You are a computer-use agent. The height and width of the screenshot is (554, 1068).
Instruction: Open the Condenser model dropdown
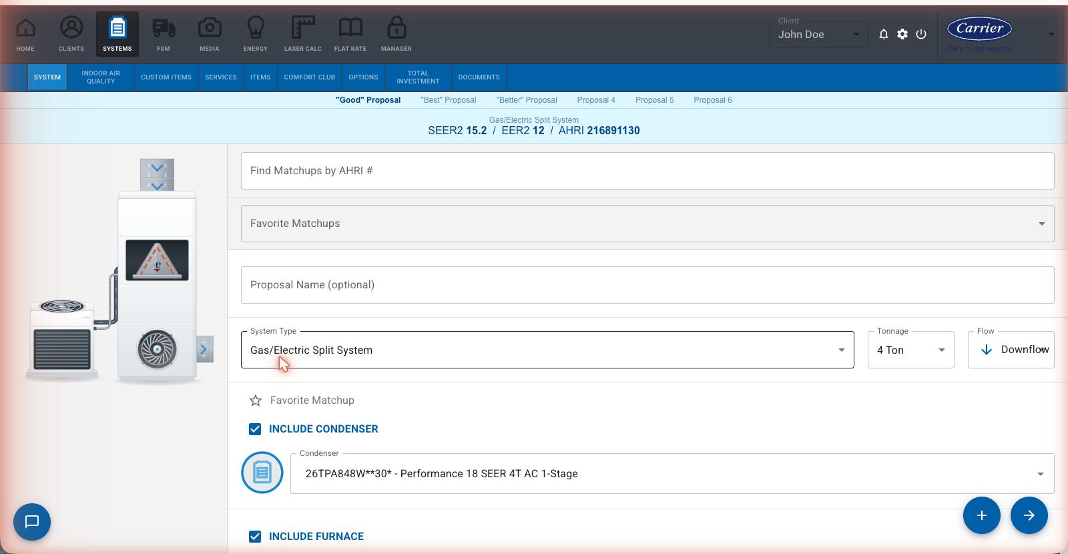pyautogui.click(x=672, y=474)
